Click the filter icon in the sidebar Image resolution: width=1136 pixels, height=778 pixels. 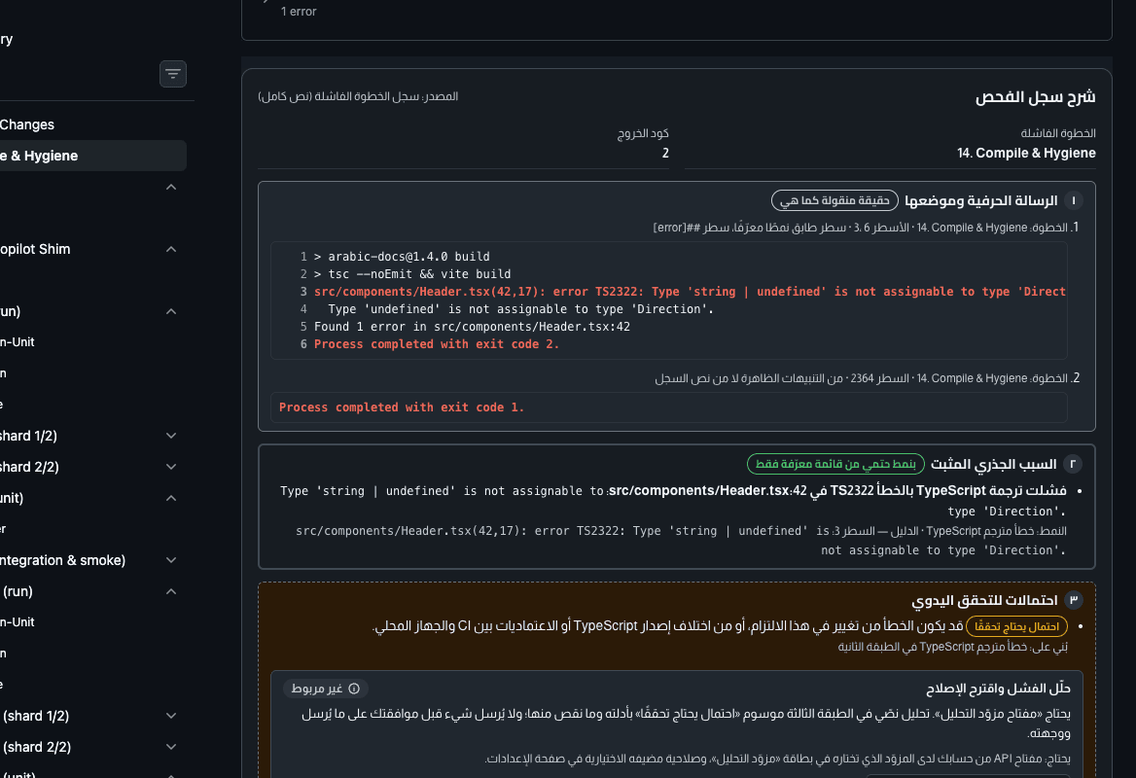(x=172, y=74)
